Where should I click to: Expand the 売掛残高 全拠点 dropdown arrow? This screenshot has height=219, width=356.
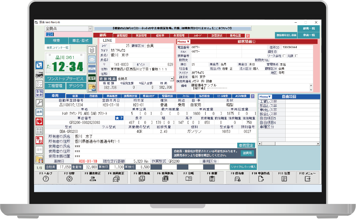172,79
